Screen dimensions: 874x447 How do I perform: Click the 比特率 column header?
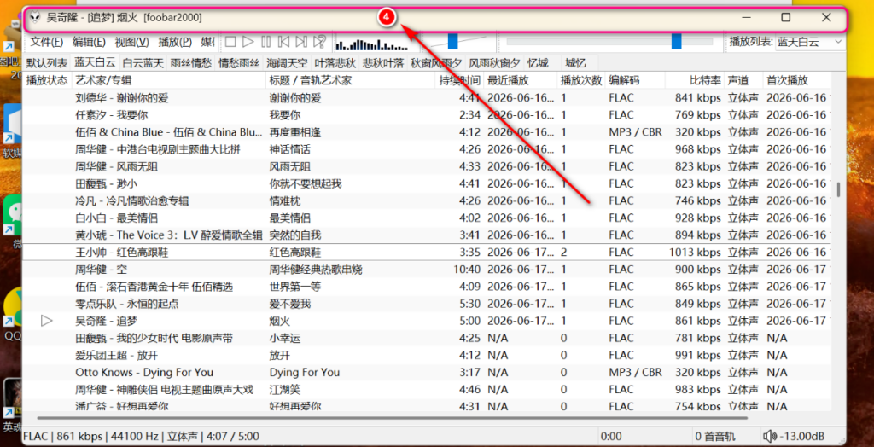695,80
